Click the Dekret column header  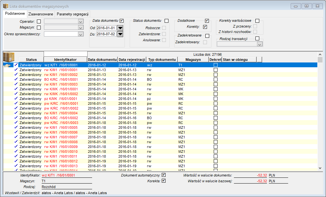click(215, 60)
